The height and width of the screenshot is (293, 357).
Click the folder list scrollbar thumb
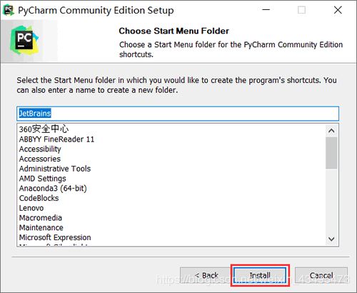point(331,153)
